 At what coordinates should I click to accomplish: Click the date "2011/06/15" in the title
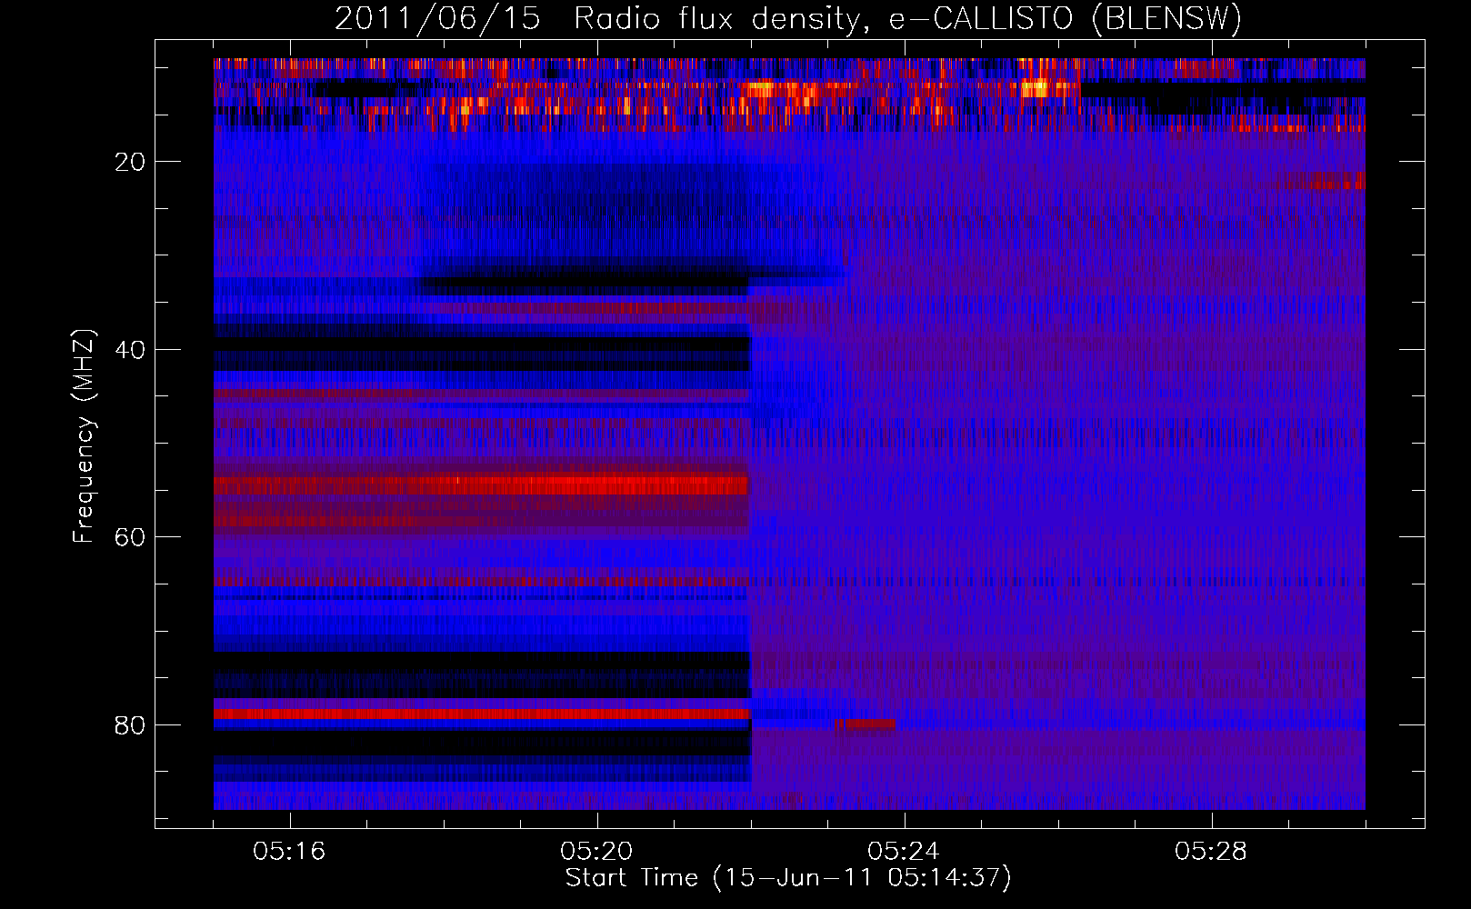click(437, 18)
